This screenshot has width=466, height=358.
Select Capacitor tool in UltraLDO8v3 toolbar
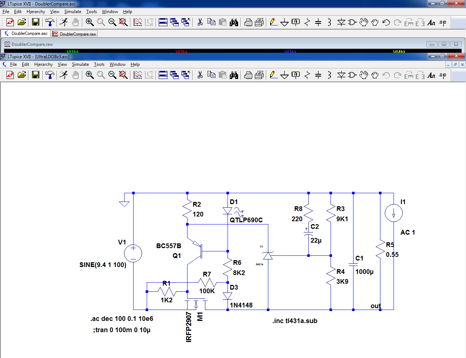[x=318, y=75]
